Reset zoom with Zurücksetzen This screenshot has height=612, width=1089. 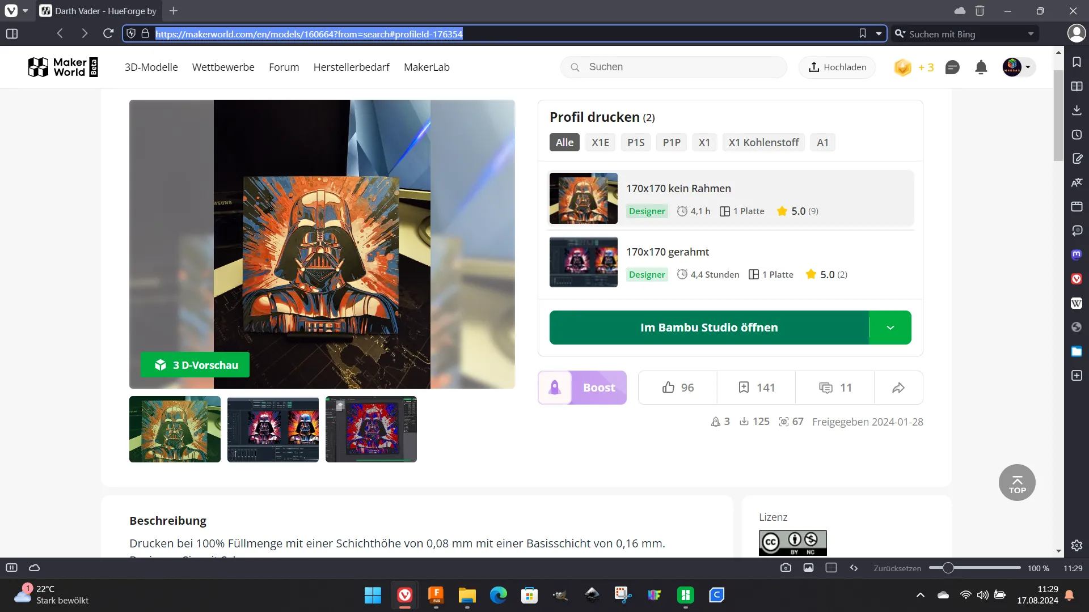click(x=897, y=568)
